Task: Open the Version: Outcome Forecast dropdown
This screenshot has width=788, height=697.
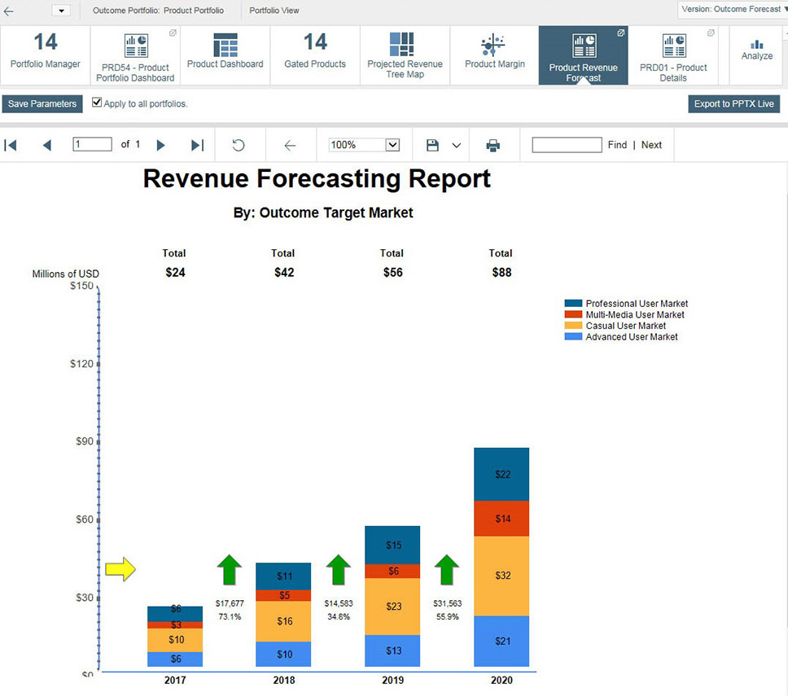Action: (x=733, y=9)
